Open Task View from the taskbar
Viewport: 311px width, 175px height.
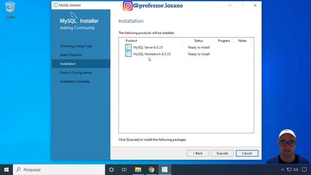[x=124, y=170]
